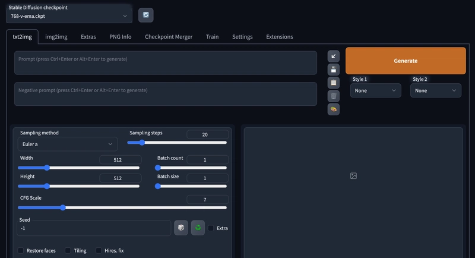Image resolution: width=475 pixels, height=258 pixels.
Task: Click into the Negative prompt text box
Action: tap(166, 94)
